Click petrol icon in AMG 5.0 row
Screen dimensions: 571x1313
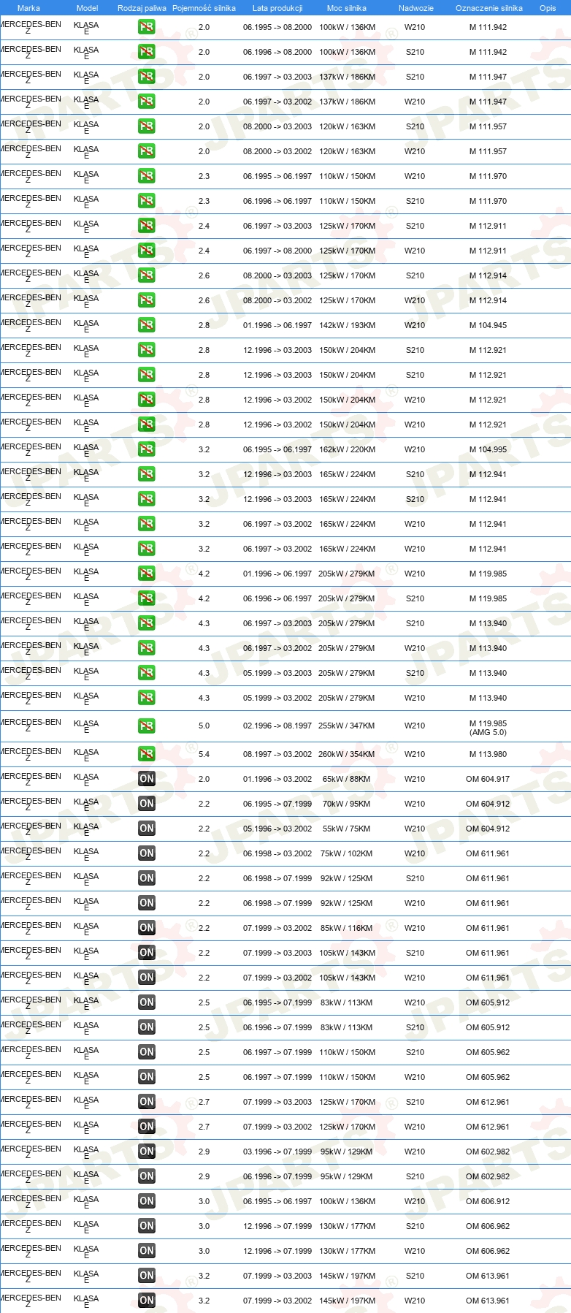(x=147, y=727)
